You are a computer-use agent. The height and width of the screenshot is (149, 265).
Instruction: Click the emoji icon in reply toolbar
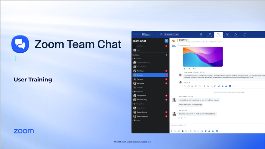point(188,86)
